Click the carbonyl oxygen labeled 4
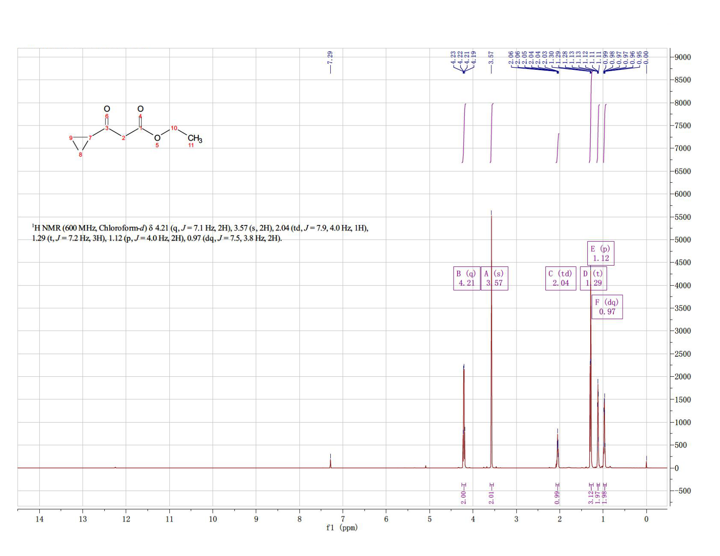 coord(140,109)
